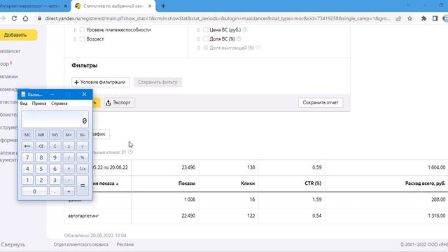Screen dimensions: 448x252
Task: Enable Цена ВС (руб.) checkbox
Action: coord(205,29)
